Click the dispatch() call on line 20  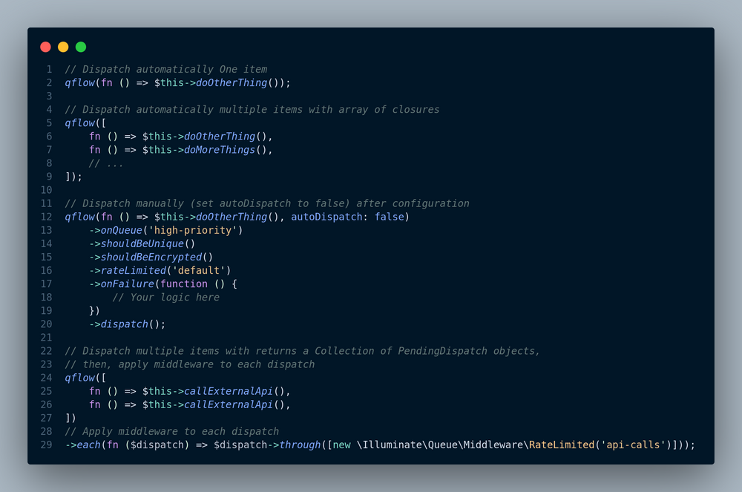125,324
